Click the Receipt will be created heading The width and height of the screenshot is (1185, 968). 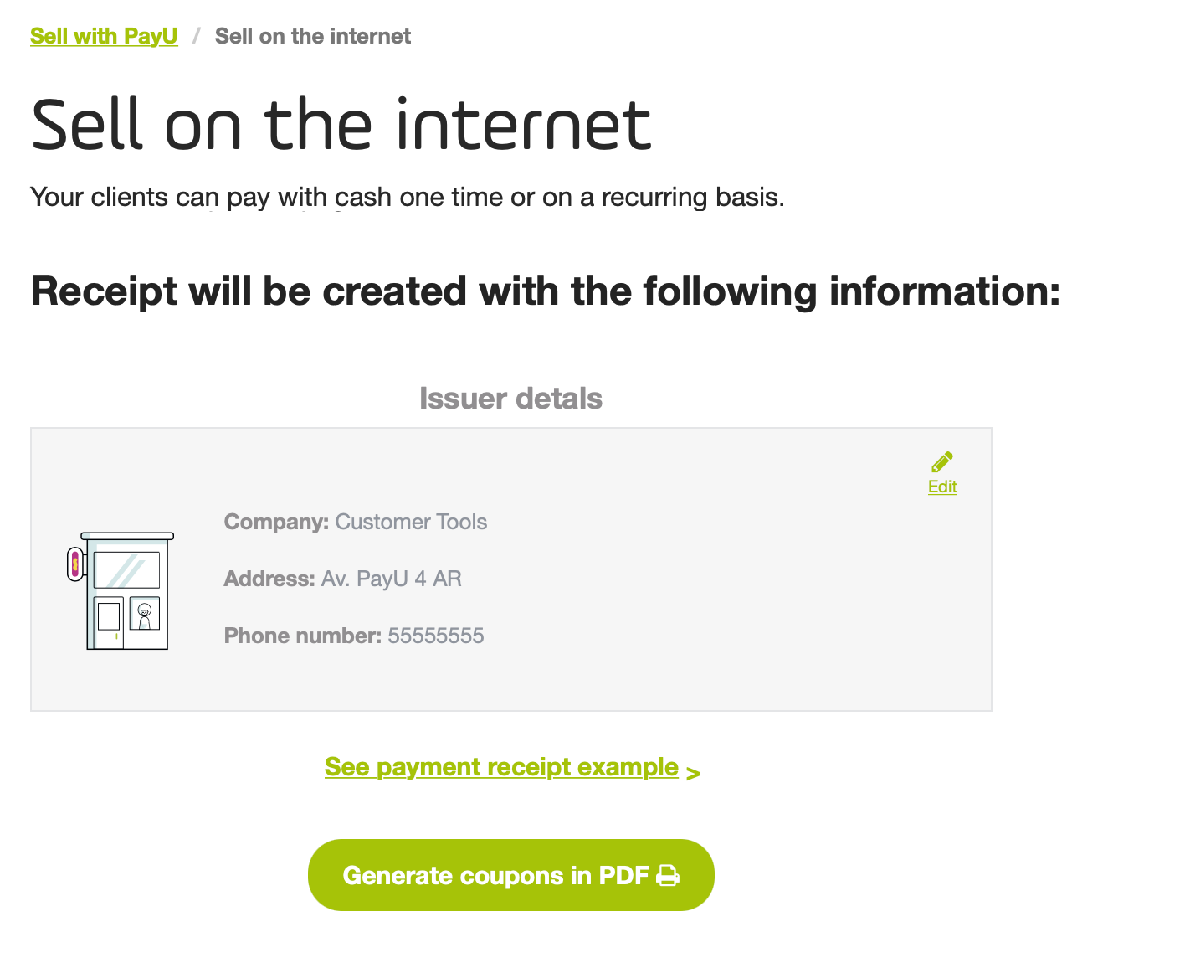(x=546, y=291)
